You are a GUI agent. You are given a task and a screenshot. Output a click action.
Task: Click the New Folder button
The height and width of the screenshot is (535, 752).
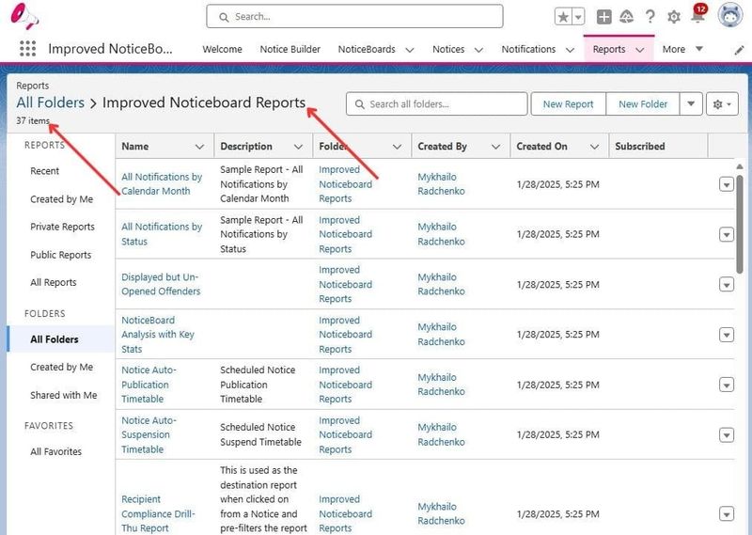click(x=643, y=104)
